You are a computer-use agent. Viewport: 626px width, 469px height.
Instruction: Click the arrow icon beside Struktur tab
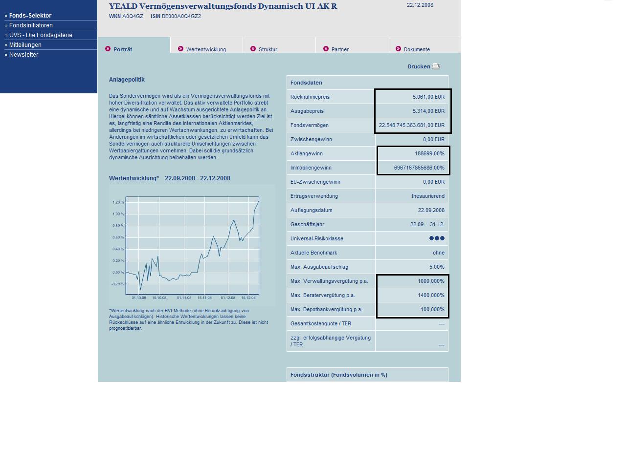253,48
